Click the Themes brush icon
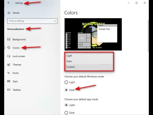This screenshot has width=153, height=115. click(9, 65)
